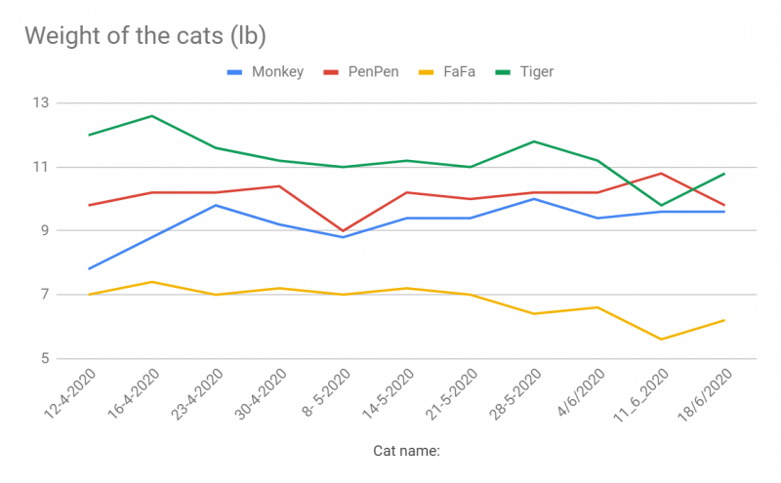
Task: Select the FaFa legend label
Action: click(460, 71)
